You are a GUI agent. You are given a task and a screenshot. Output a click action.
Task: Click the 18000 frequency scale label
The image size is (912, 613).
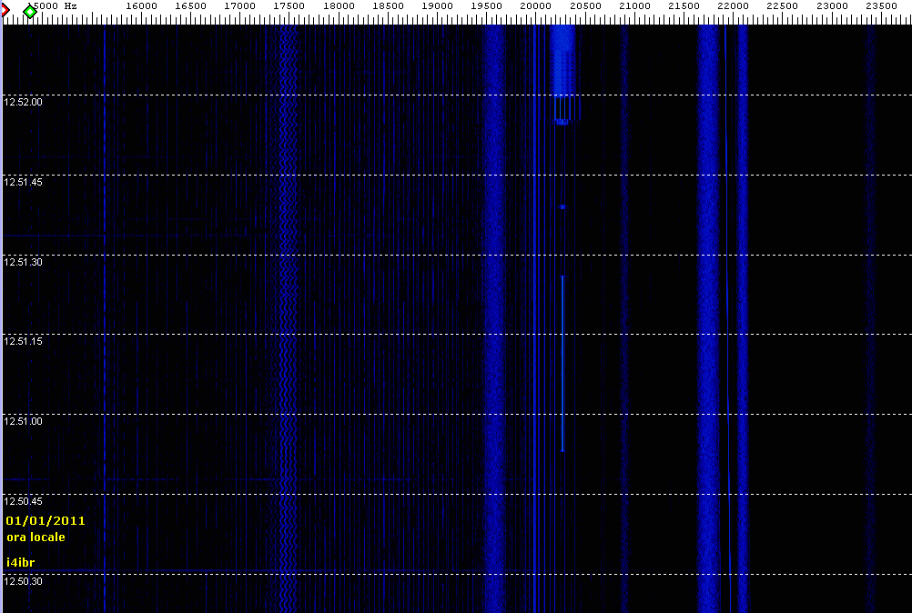coord(339,5)
